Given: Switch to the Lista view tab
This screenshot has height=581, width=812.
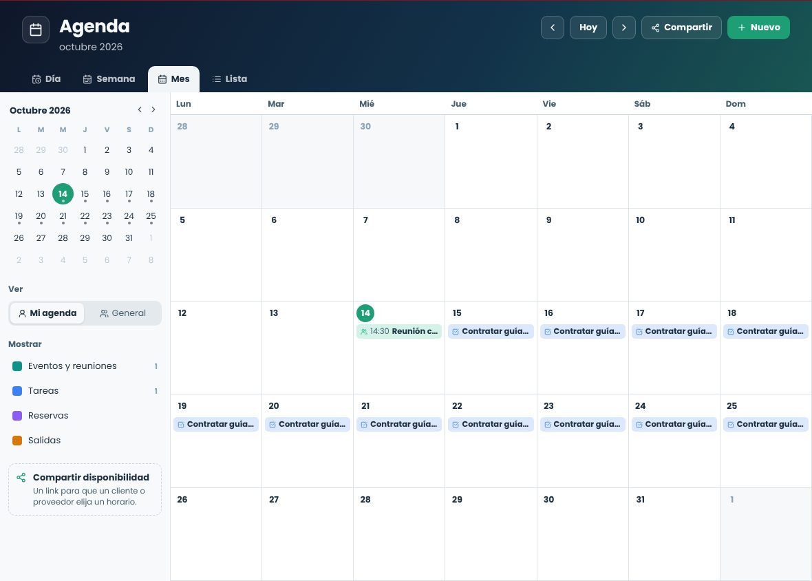Looking at the screenshot, I should (229, 78).
